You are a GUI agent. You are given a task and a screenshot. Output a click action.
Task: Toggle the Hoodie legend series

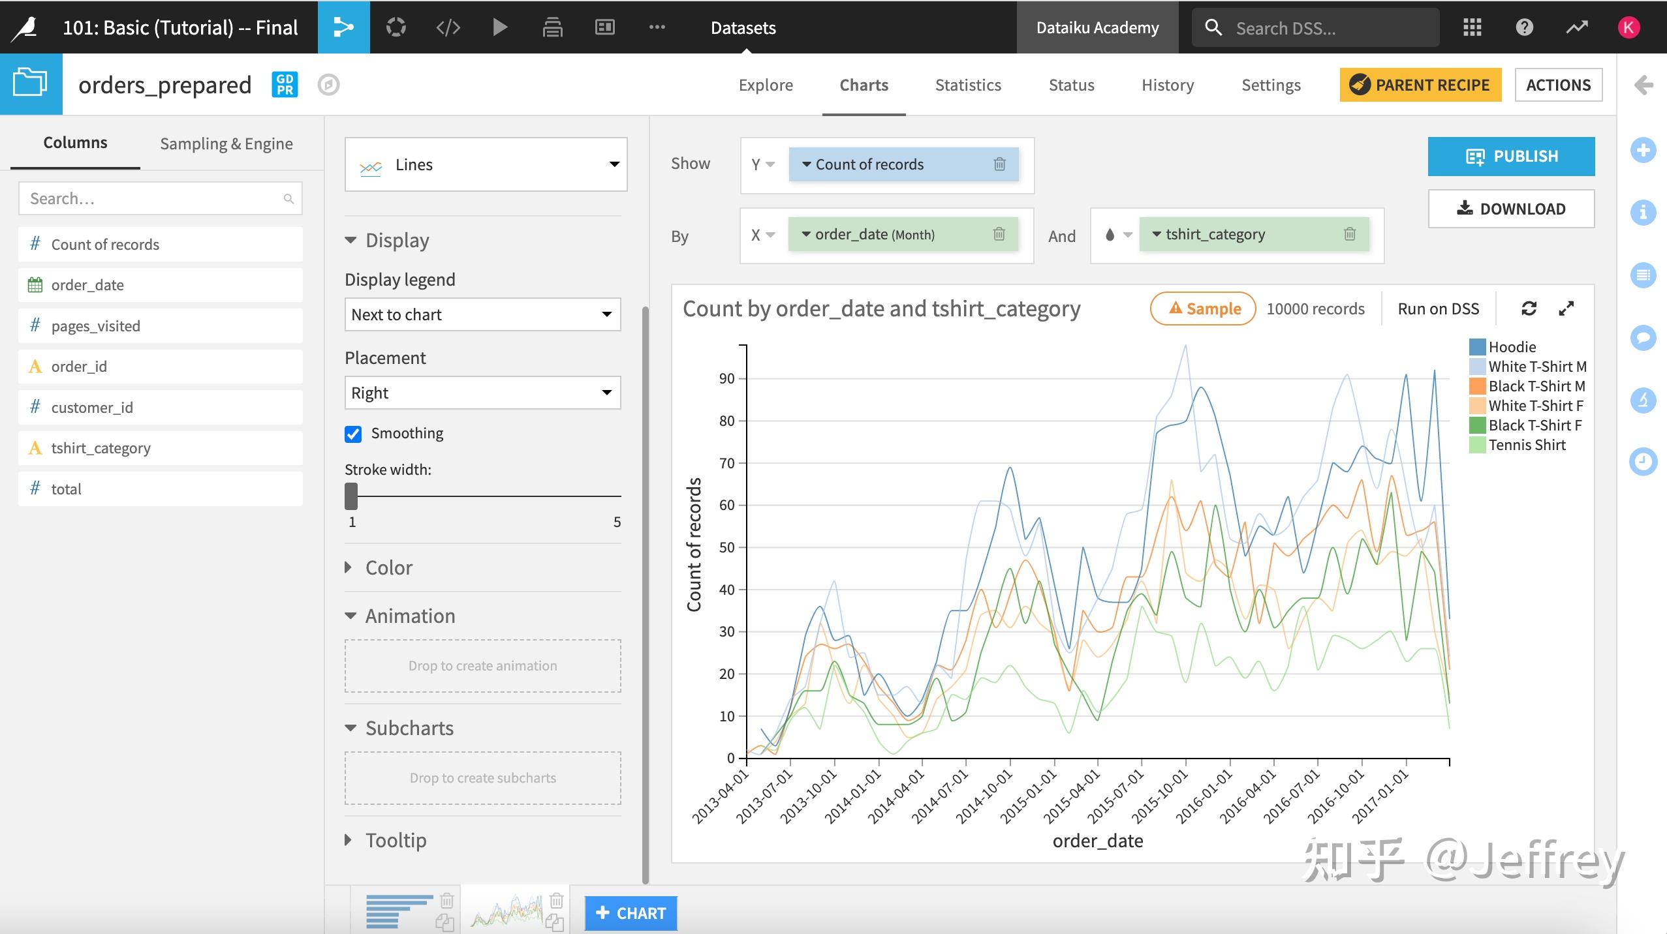click(x=1511, y=347)
